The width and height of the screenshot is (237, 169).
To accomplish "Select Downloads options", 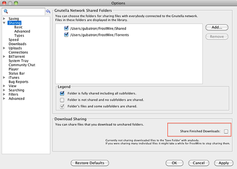I will pyautogui.click(x=17, y=44).
